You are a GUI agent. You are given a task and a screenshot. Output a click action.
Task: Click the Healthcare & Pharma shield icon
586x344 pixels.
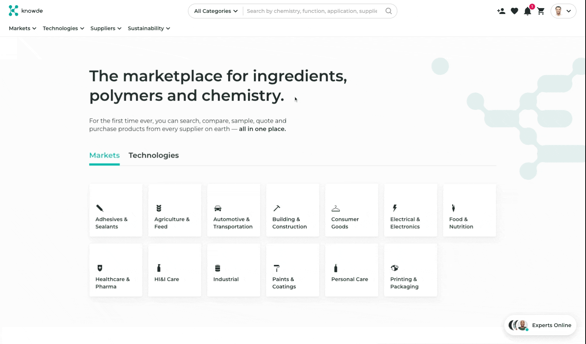100,268
